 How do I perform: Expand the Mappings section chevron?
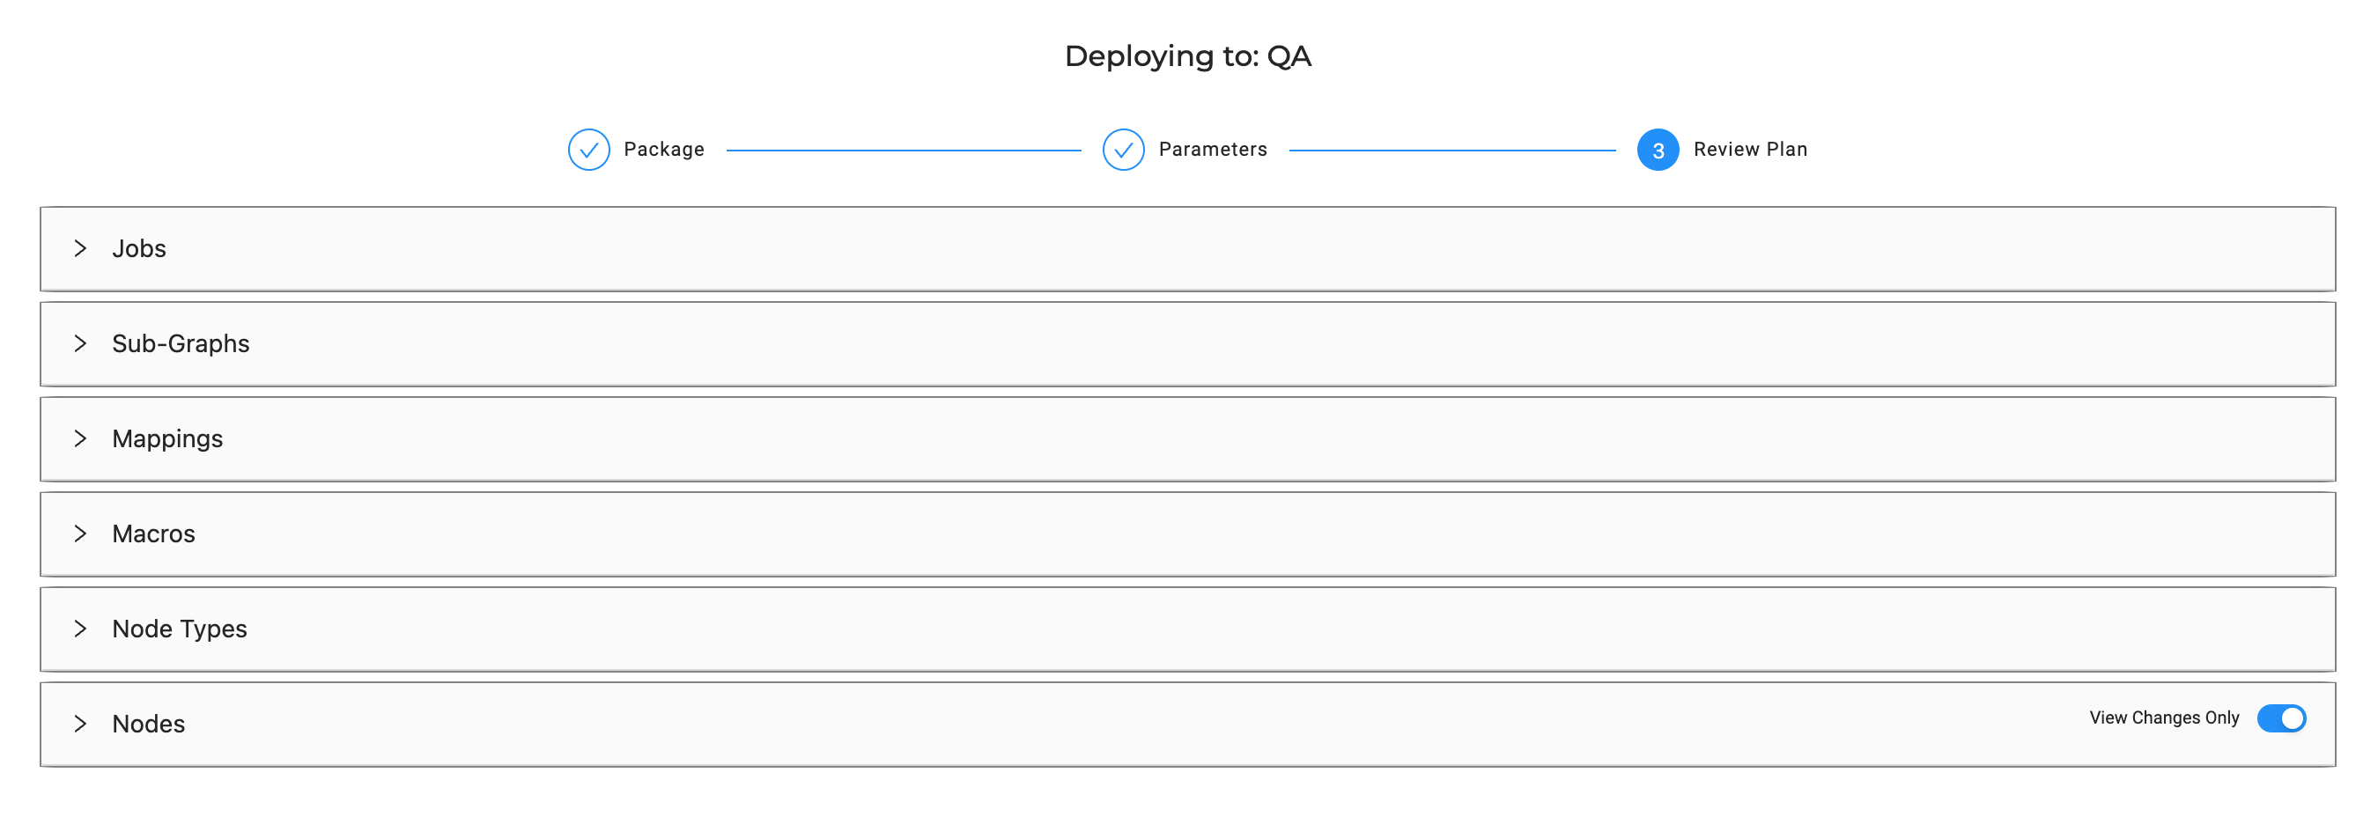[80, 438]
